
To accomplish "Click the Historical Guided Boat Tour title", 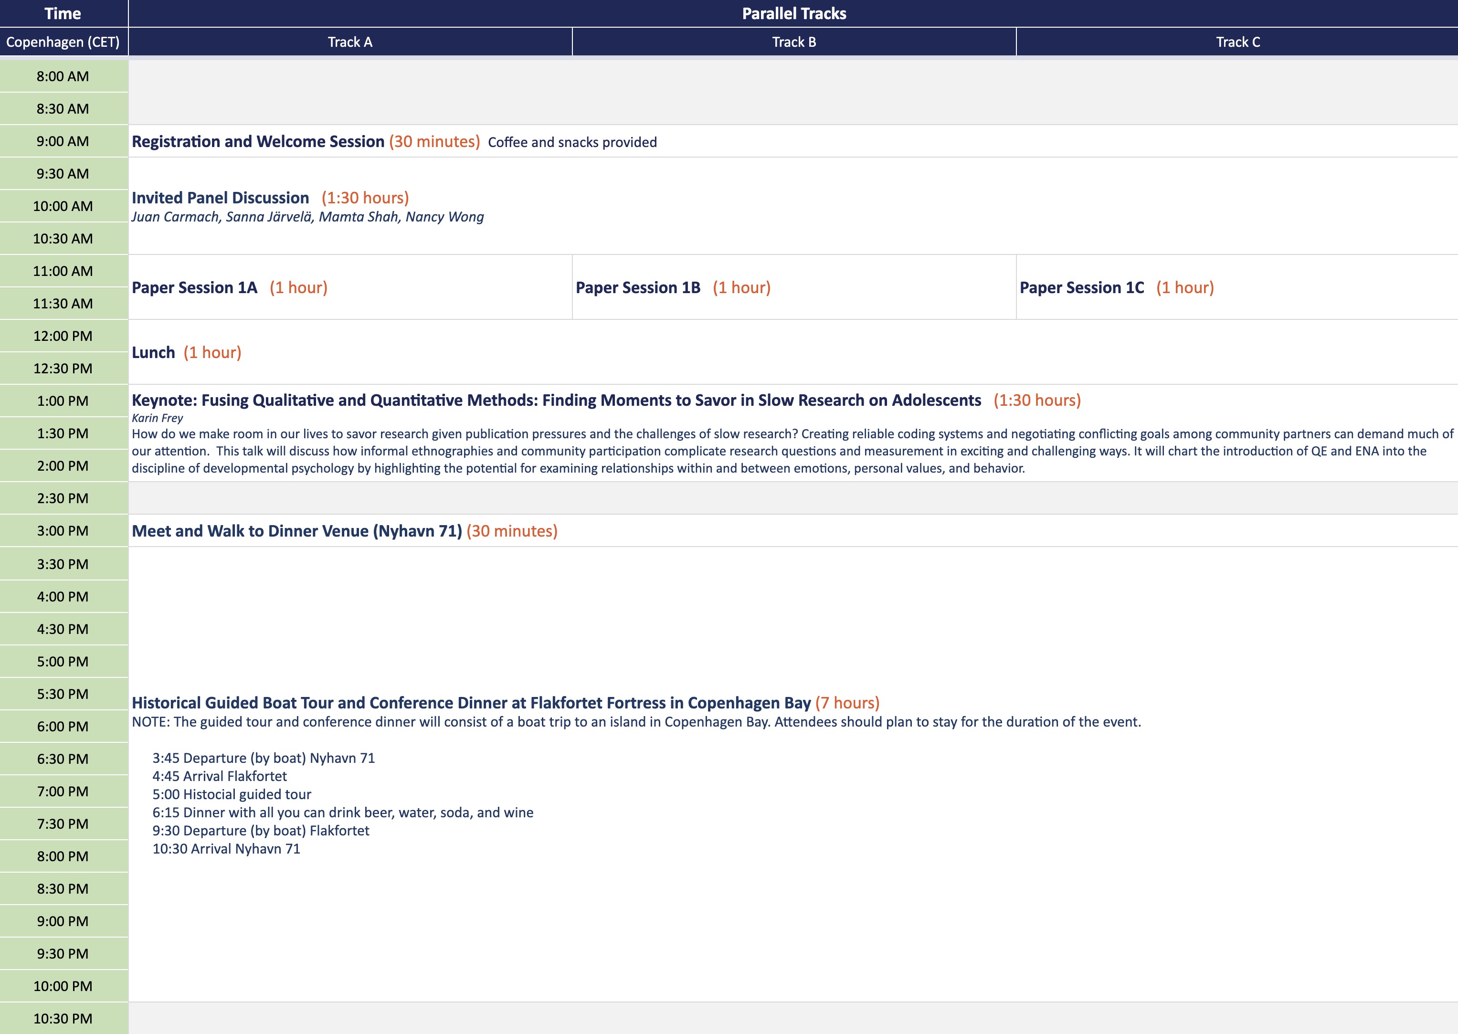I will pos(471,703).
